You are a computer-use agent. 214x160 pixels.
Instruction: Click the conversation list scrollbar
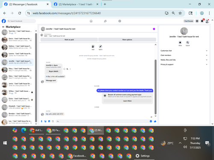pos(36,77)
